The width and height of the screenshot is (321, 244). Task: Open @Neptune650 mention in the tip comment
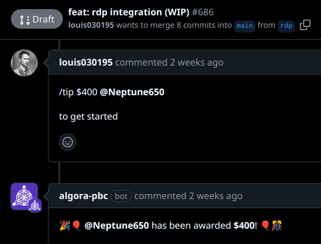point(132,92)
